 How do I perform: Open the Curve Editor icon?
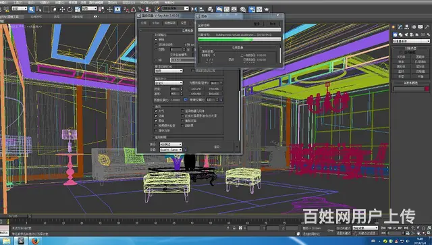(x=227, y=9)
